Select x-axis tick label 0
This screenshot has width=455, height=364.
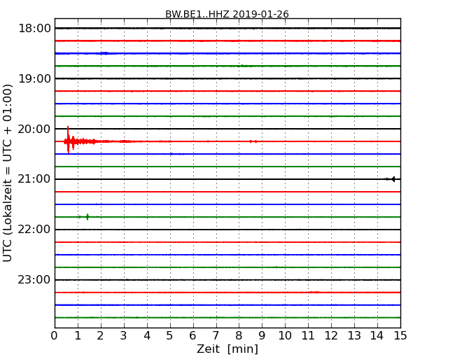55,335
